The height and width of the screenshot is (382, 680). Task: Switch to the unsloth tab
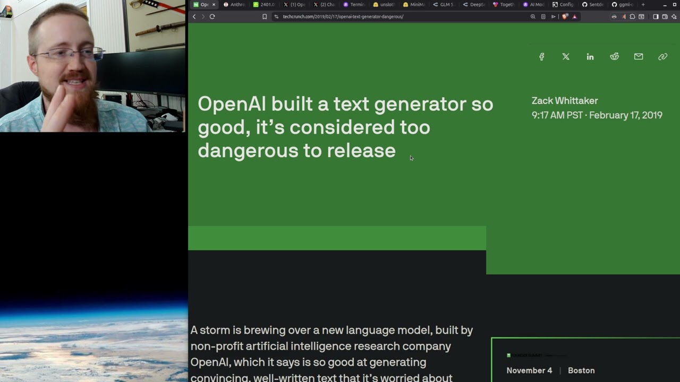pyautogui.click(x=384, y=5)
